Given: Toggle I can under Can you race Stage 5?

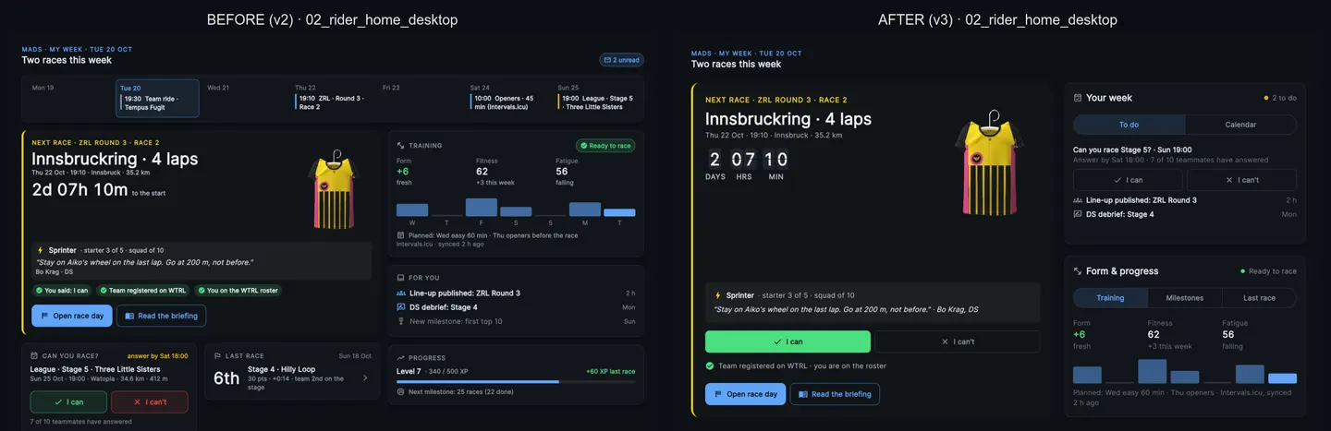Looking at the screenshot, I should pos(1128,180).
